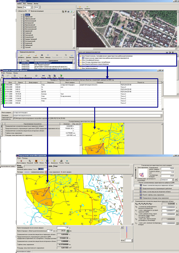Viewport: 179px width, 253px height.
Task: Toggle the Природопользователи checkbox
Action: tap(18, 52)
